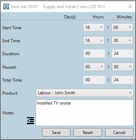Image resolution: width=136 pixels, height=140 pixels.
Task: Click the 'Start Time:' label
Action: click(12, 28)
